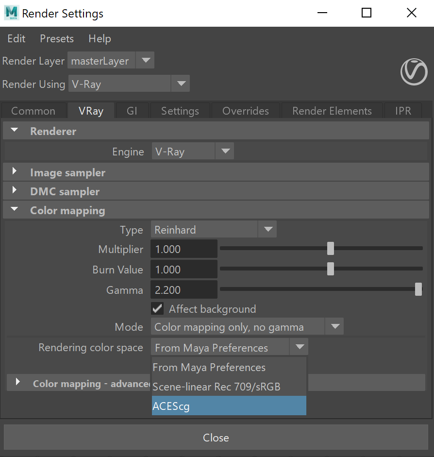Viewport: 434px width, 457px height.
Task: Expand Color mapping - advanced section
Action: tap(18, 382)
